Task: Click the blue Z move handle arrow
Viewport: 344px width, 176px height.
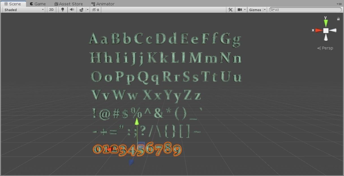Action: (131, 162)
